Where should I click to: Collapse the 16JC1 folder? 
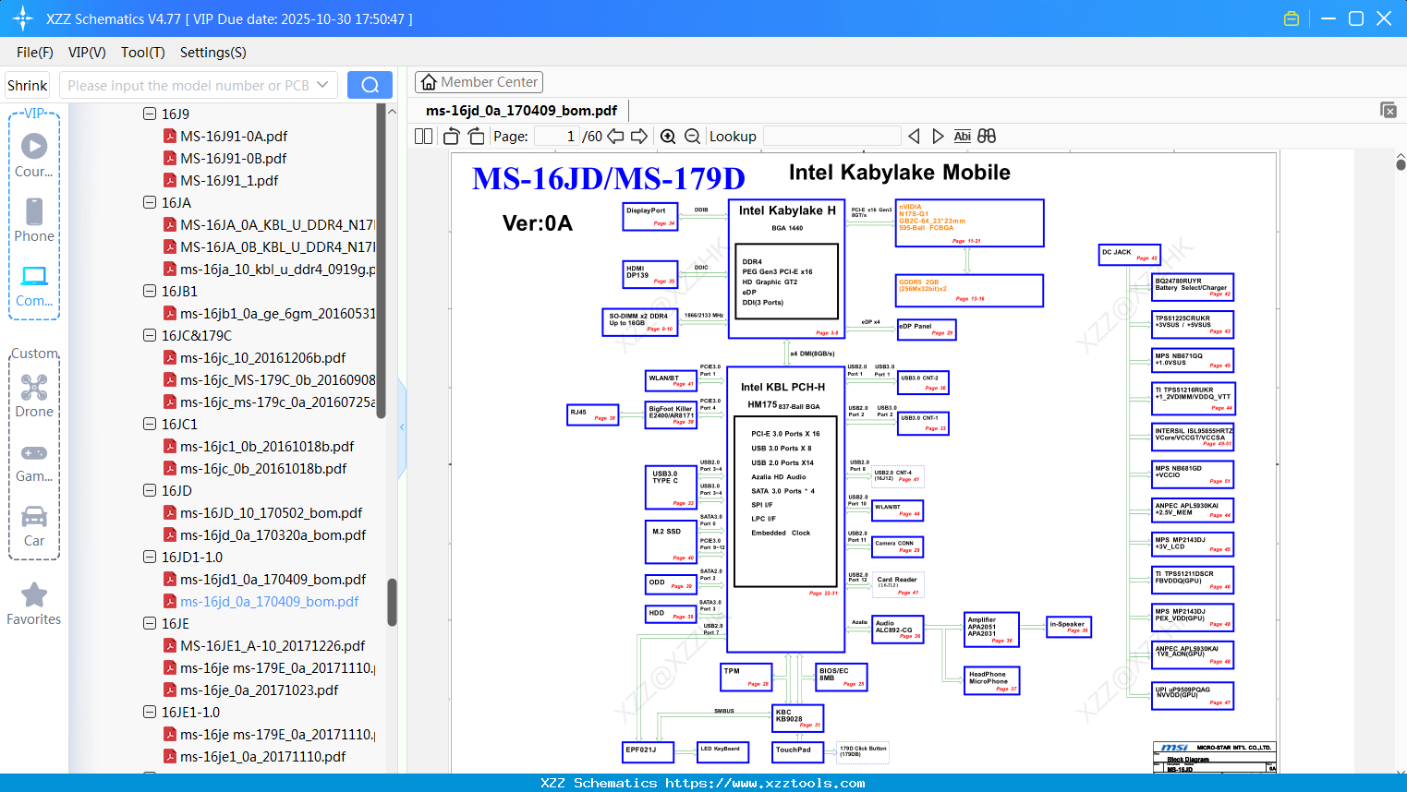(x=150, y=424)
